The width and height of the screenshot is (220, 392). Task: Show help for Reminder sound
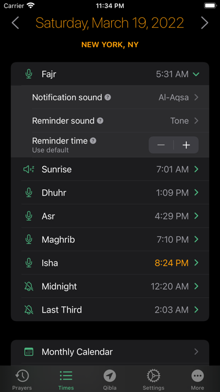(x=100, y=121)
